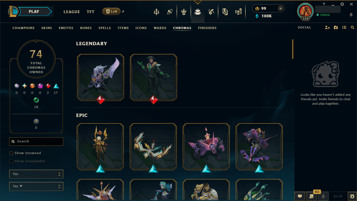Viewport: 357px width, 201px height.
Task: Click the add friend icon
Action: pyautogui.click(x=327, y=27)
